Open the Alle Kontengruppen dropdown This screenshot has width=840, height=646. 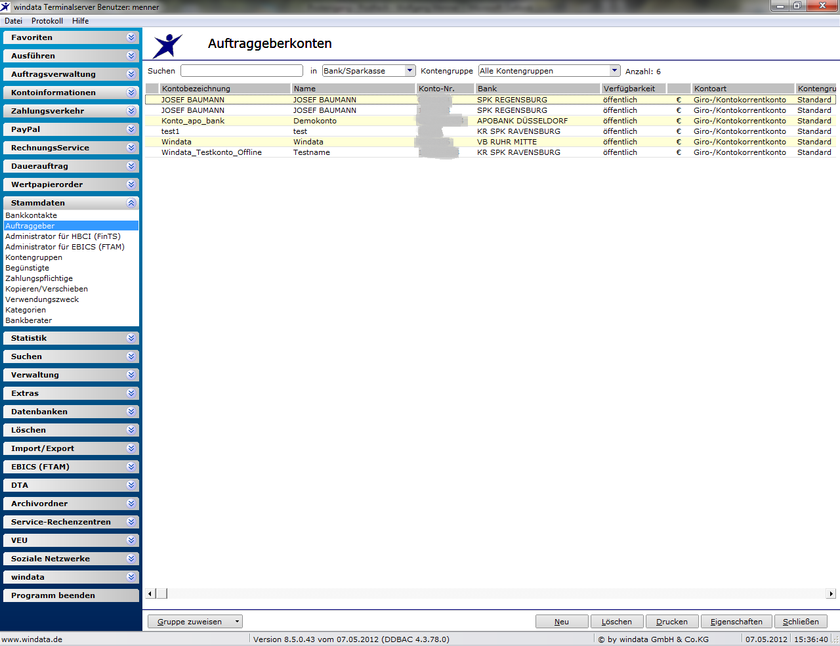click(614, 71)
